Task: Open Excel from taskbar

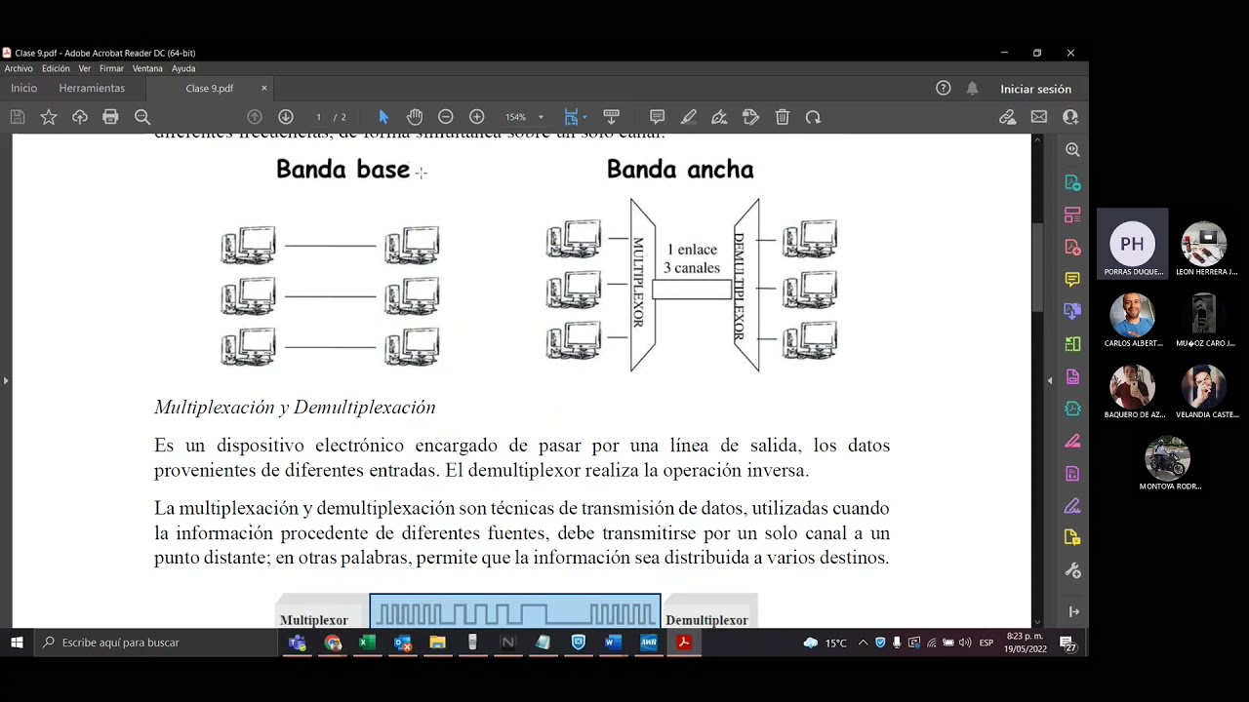Action: [367, 643]
